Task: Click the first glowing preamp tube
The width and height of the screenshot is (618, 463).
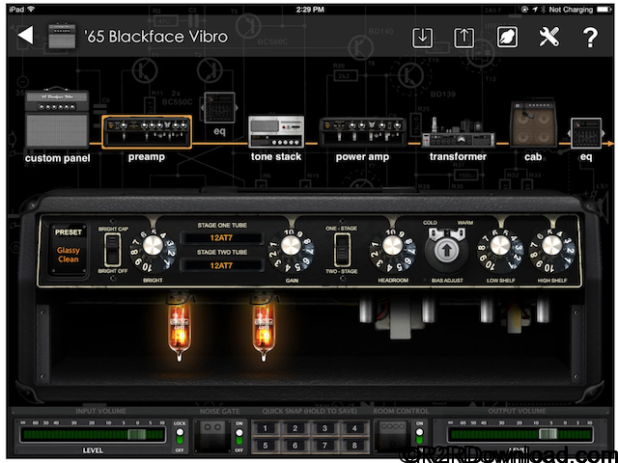Action: click(179, 327)
